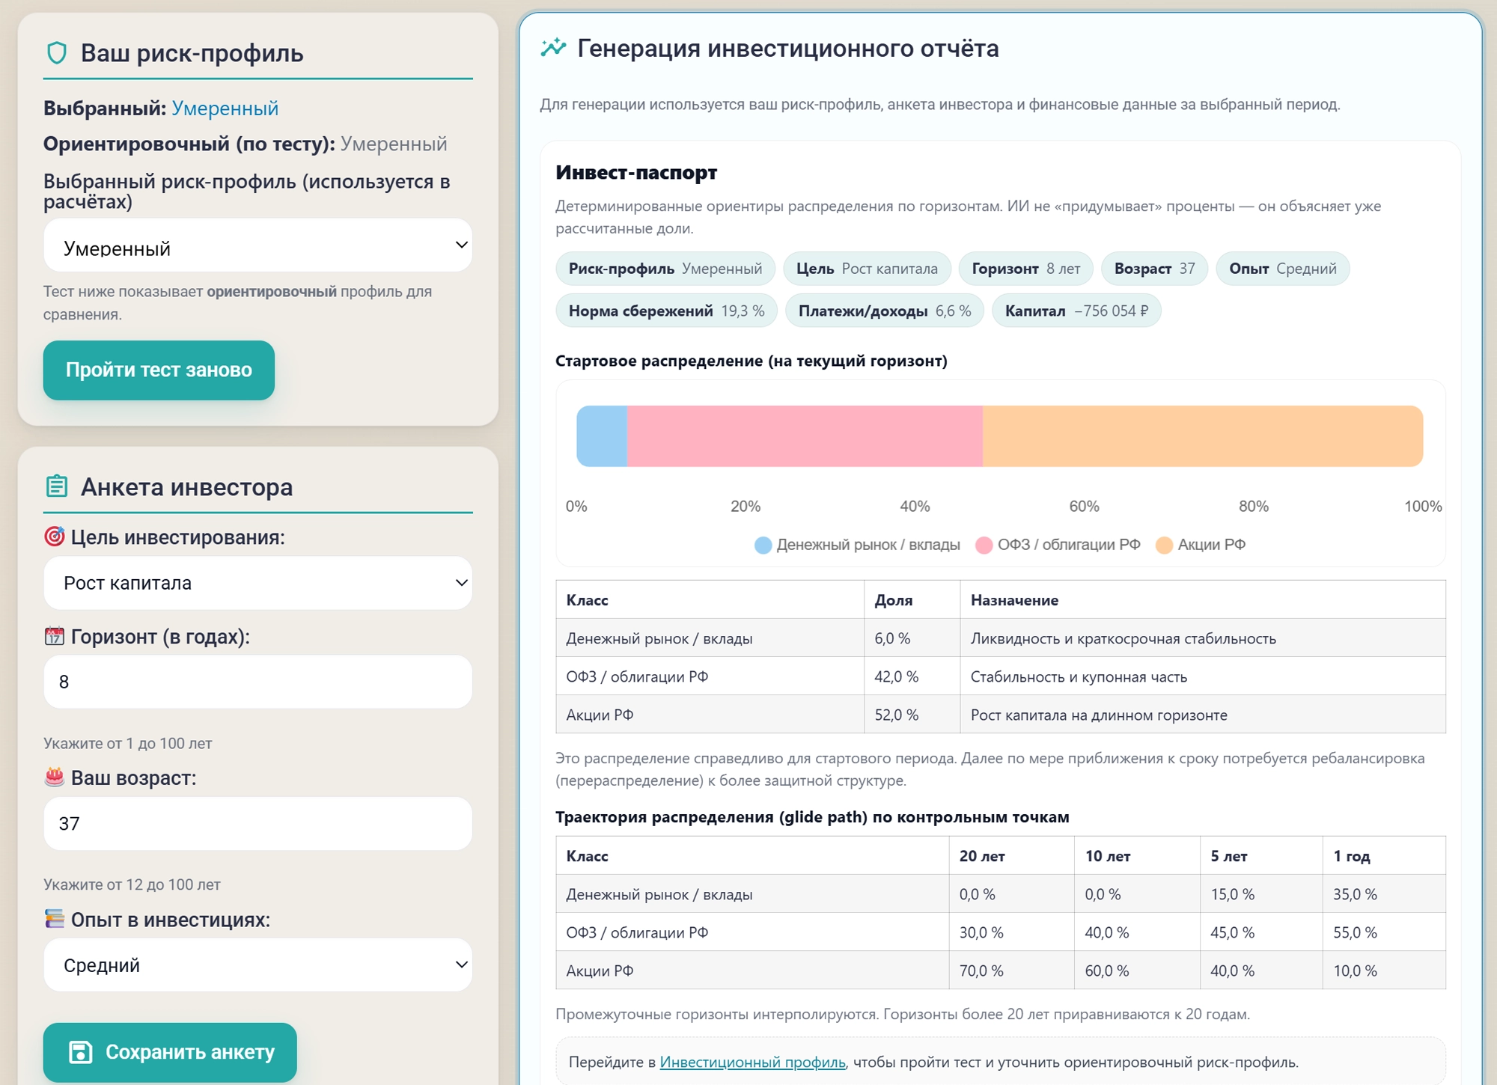Click the clipboard icon beside Анкета инвестора
Viewport: 1497px width, 1085px height.
55,486
